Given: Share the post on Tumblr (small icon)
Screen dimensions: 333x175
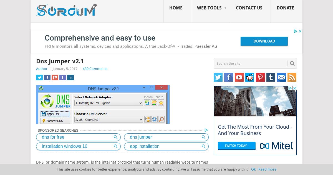Looking at the screenshot, I should tap(63, 77).
